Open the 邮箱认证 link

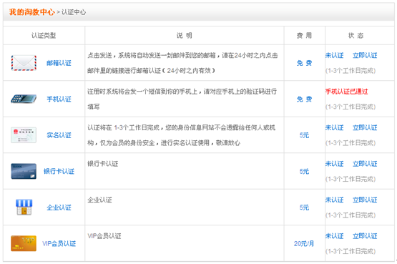[x=59, y=63]
